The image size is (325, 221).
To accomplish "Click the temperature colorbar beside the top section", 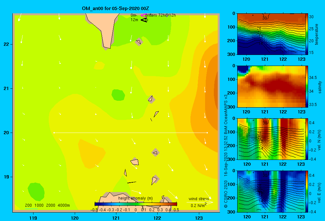I will click(307, 34).
